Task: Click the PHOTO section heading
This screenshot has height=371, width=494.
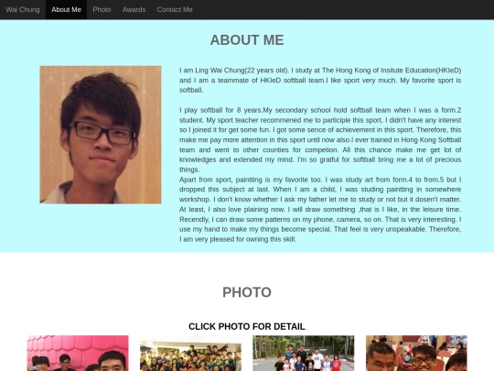Action: pos(247,292)
